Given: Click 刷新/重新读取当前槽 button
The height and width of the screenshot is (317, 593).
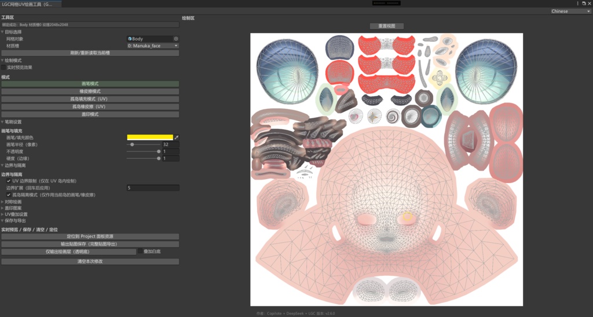Looking at the screenshot, I should 90,53.
